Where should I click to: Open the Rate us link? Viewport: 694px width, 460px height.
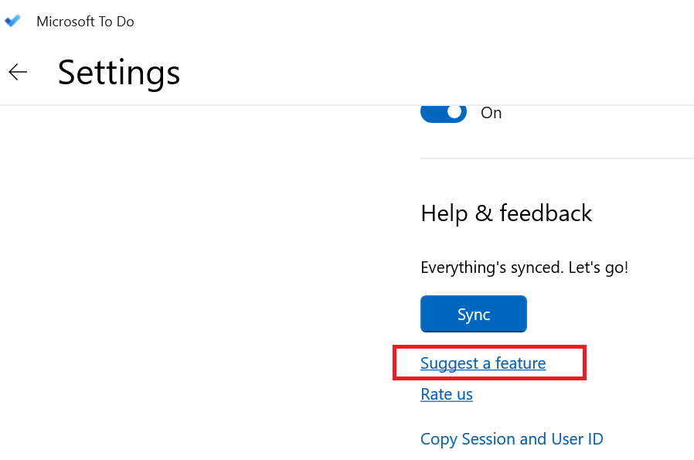tap(446, 394)
